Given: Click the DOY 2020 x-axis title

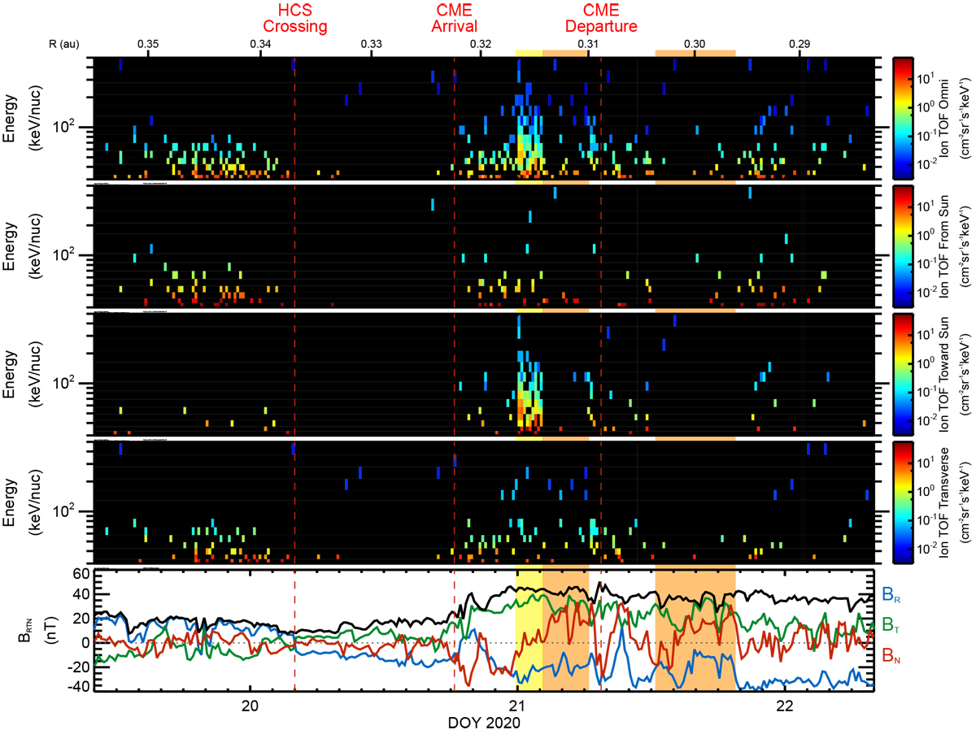Looking at the screenshot, I should (x=484, y=721).
